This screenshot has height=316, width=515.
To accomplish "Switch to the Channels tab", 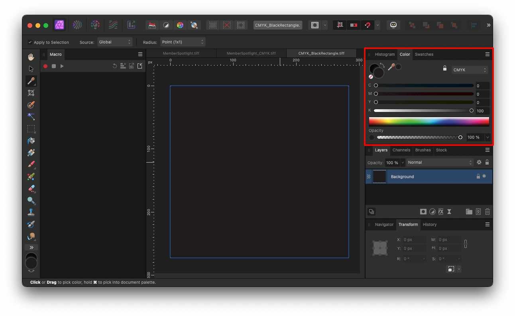I will point(401,150).
